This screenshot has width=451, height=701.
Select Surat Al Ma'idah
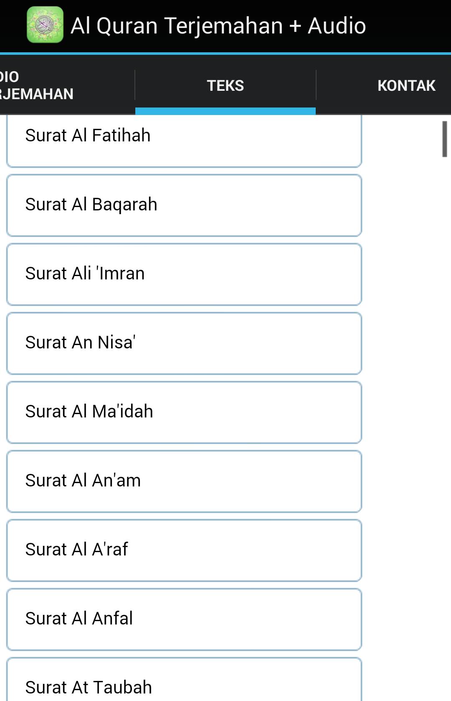point(184,412)
